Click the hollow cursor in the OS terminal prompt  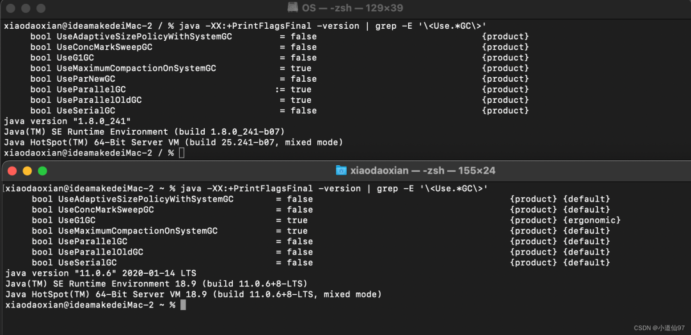click(182, 153)
